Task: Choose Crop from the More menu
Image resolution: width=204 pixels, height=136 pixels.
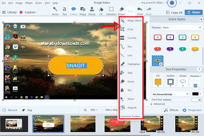Action: pyautogui.click(x=131, y=29)
